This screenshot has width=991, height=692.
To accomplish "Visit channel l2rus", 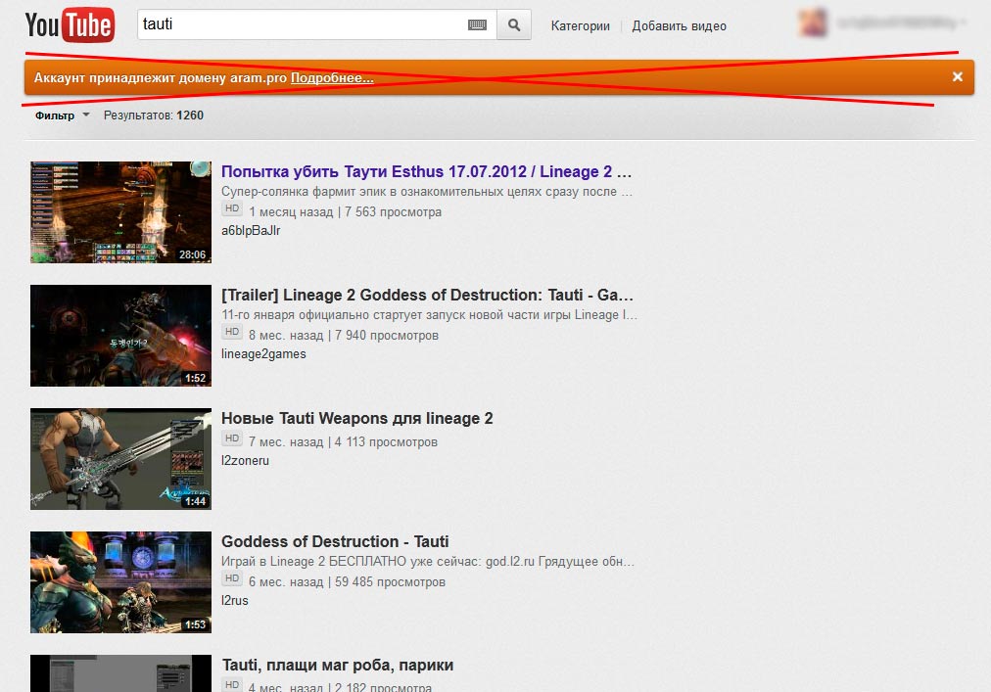I will [234, 600].
